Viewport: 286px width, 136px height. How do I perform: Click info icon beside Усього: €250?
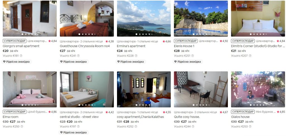pos(22,126)
